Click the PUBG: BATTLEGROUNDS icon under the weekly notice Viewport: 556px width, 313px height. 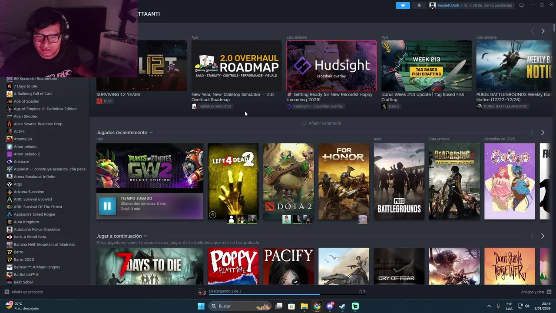click(479, 106)
